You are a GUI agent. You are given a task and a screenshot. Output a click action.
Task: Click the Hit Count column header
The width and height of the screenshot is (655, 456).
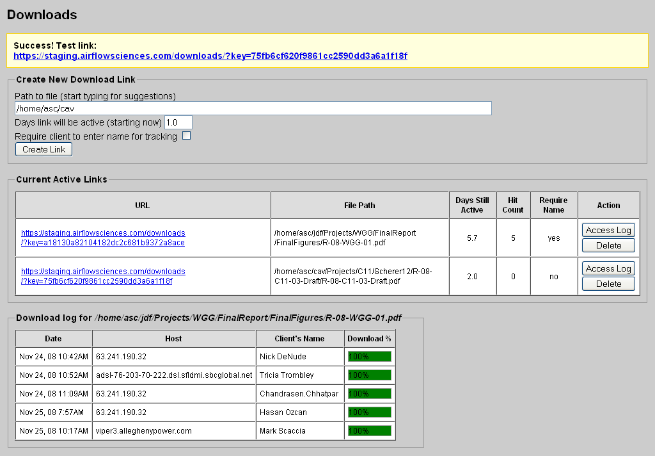click(x=512, y=206)
